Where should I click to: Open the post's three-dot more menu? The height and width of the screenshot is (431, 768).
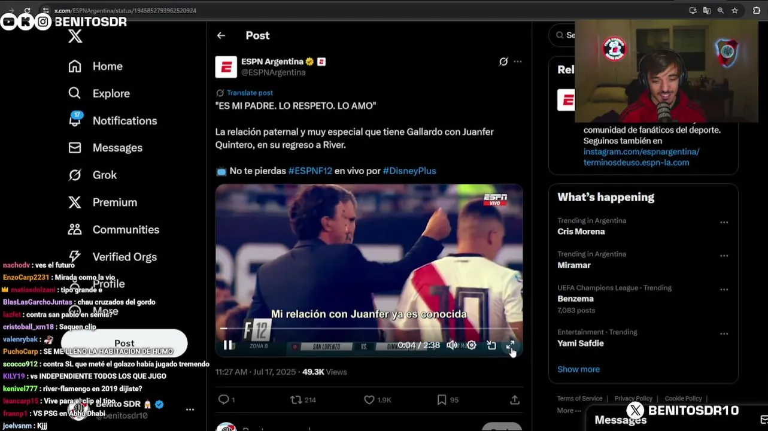point(518,62)
